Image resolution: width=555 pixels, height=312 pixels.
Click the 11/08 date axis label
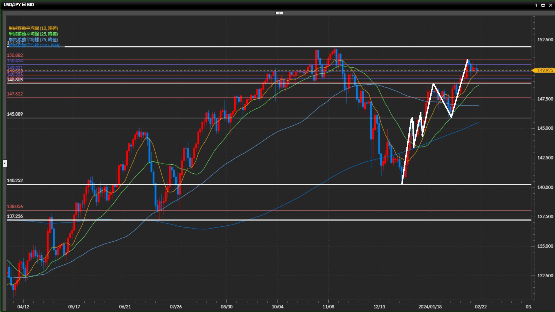(328, 307)
